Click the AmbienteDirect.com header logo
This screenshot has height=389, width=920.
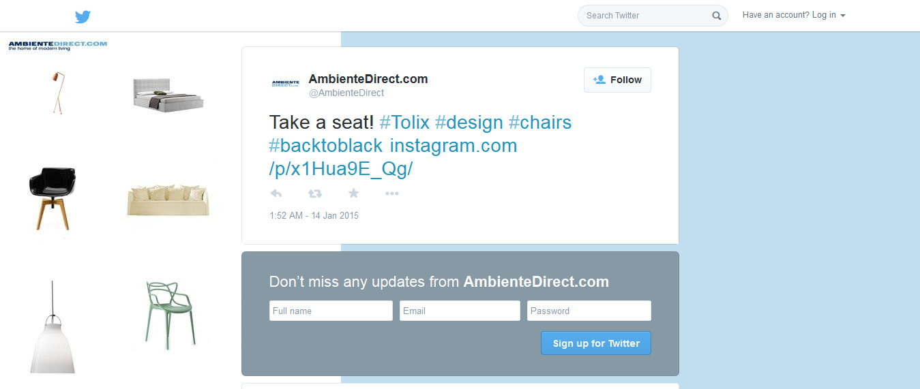58,45
